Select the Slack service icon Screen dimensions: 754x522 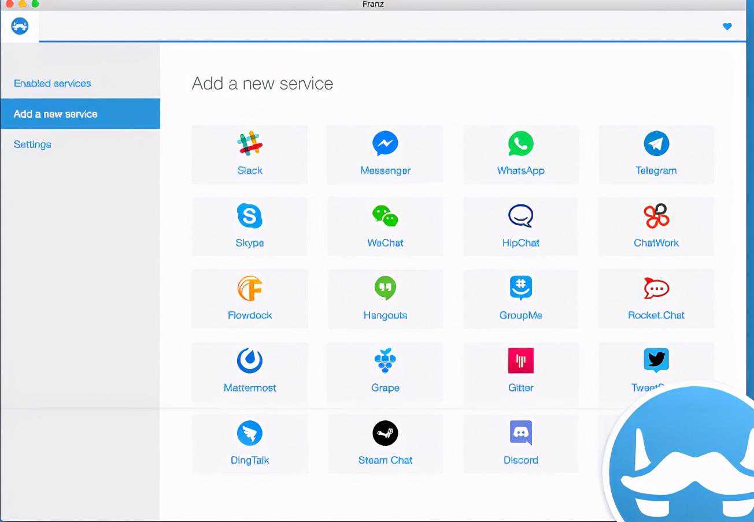(250, 144)
